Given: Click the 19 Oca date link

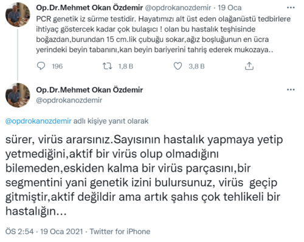Looking at the screenshot, I should (230, 8).
